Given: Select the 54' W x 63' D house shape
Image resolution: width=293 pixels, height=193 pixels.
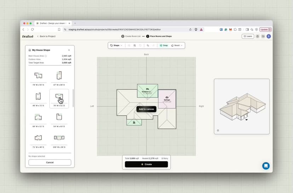Looking at the screenshot, I should click(x=59, y=119).
